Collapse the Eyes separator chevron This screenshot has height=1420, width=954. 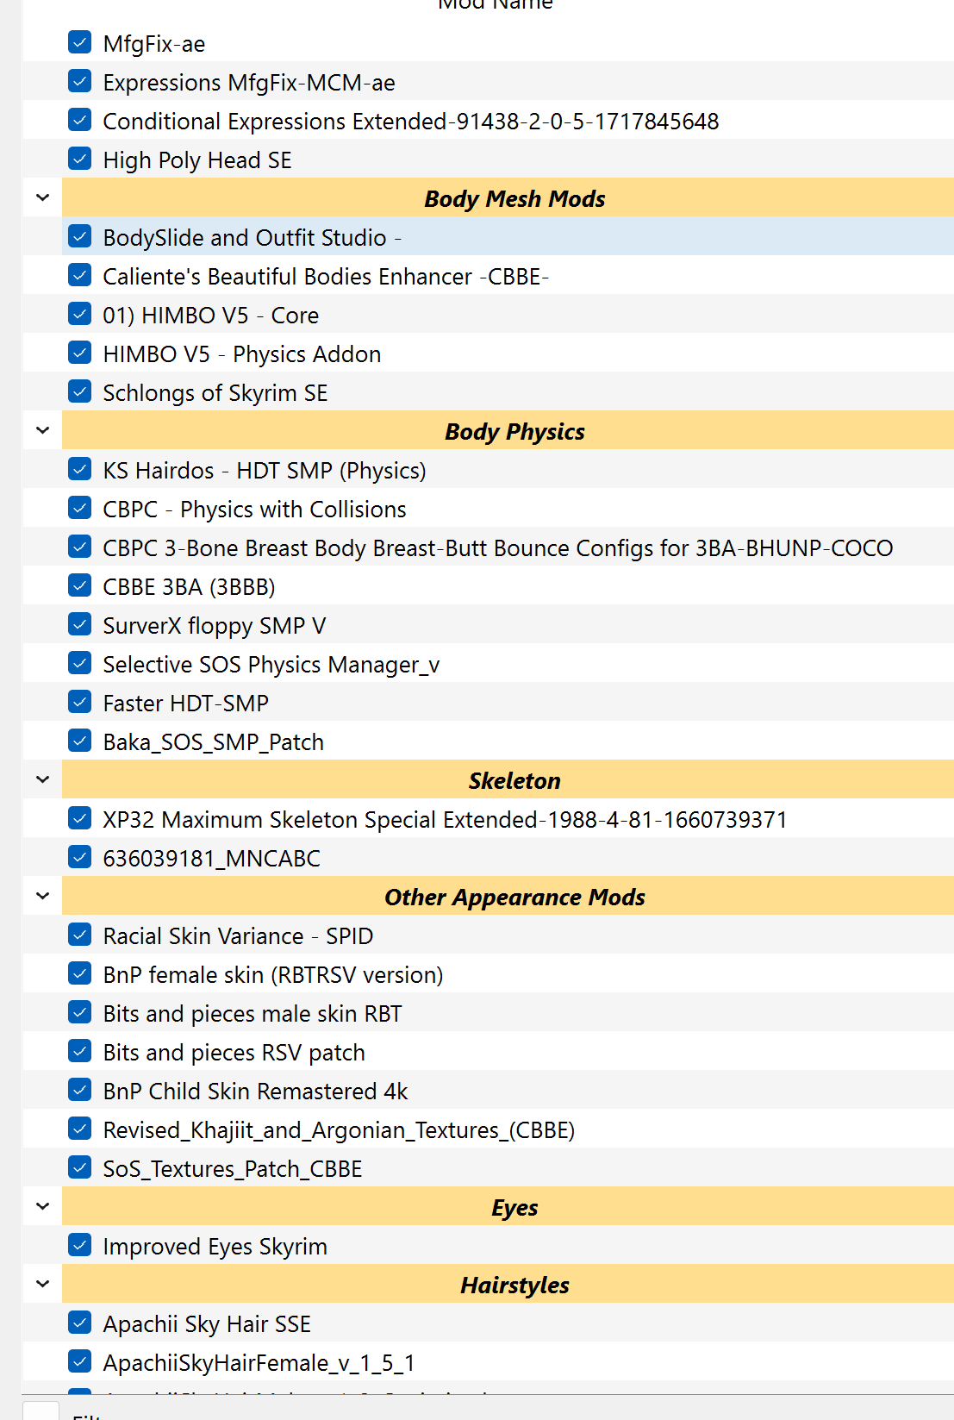pos(42,1206)
